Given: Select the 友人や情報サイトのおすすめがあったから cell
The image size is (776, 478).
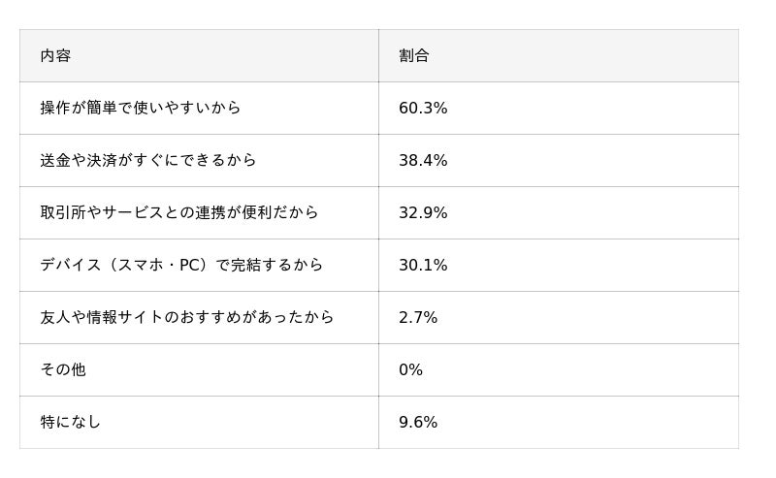Looking at the screenshot, I should [x=187, y=318].
